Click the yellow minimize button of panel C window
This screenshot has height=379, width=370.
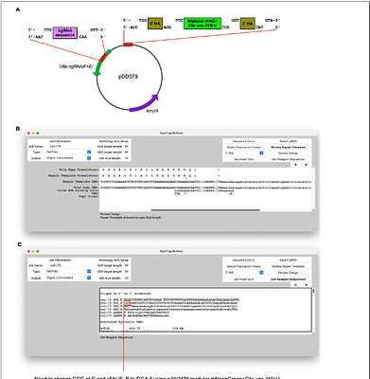click(33, 251)
